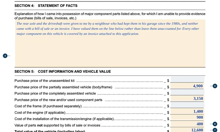Click 'Cost of the engine (if applicable)' label
Viewport: 220px width, 132px height.
pos(40,113)
